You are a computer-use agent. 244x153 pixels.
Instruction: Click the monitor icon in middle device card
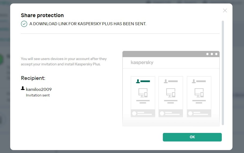coord(171,93)
